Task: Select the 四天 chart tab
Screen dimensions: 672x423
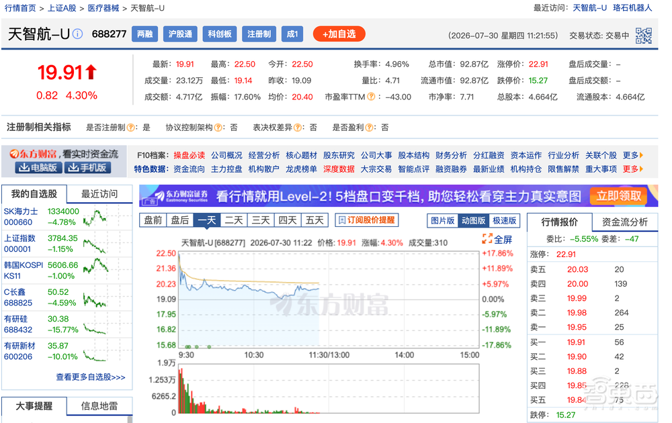Action: click(288, 220)
